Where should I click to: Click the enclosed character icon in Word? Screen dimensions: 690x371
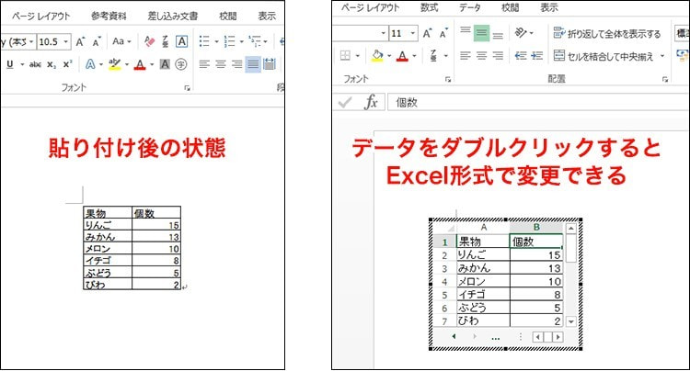tap(181, 64)
